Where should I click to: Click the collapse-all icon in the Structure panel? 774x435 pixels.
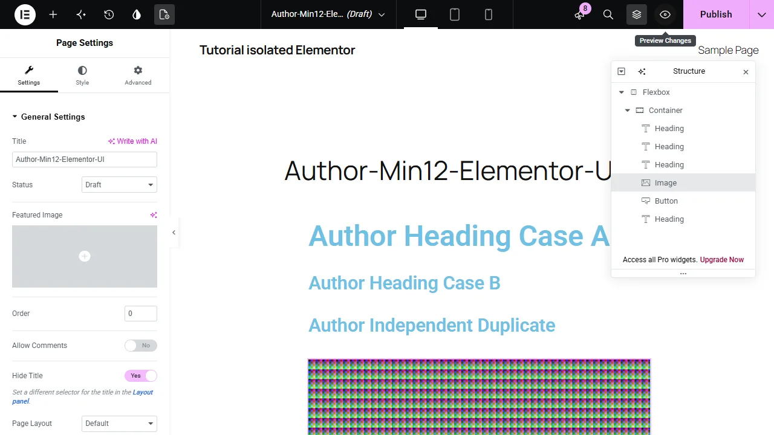coord(621,71)
